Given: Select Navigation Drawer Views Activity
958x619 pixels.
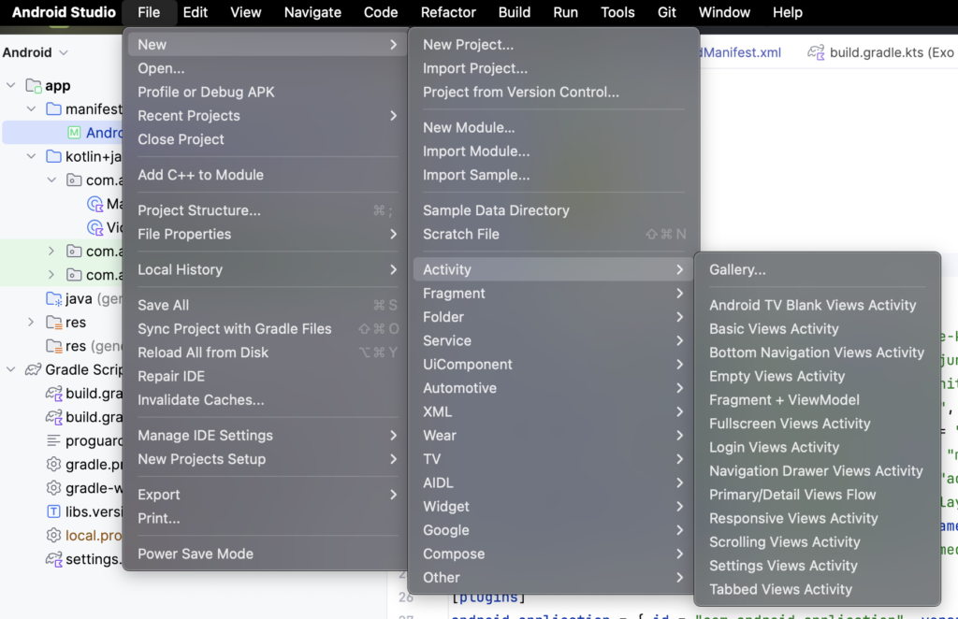Looking at the screenshot, I should point(817,470).
